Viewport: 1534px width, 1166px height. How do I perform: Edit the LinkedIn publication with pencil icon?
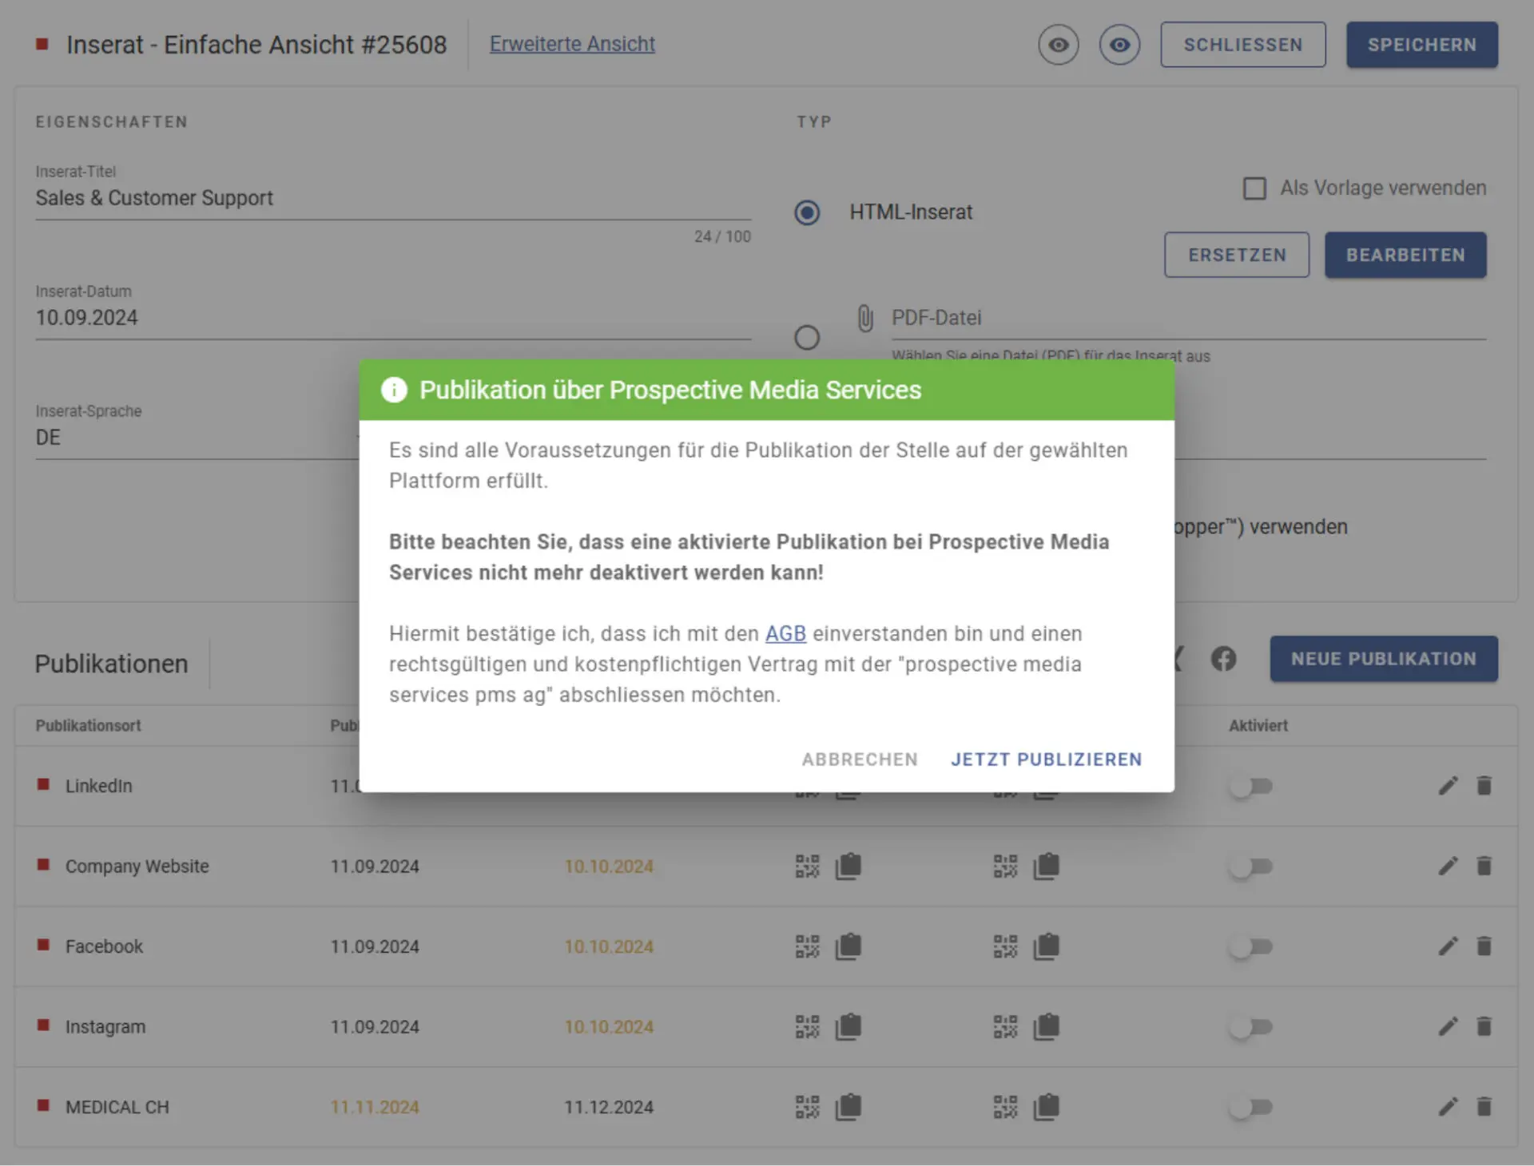pos(1448,786)
